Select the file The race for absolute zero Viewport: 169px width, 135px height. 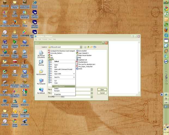[x=86, y=65]
